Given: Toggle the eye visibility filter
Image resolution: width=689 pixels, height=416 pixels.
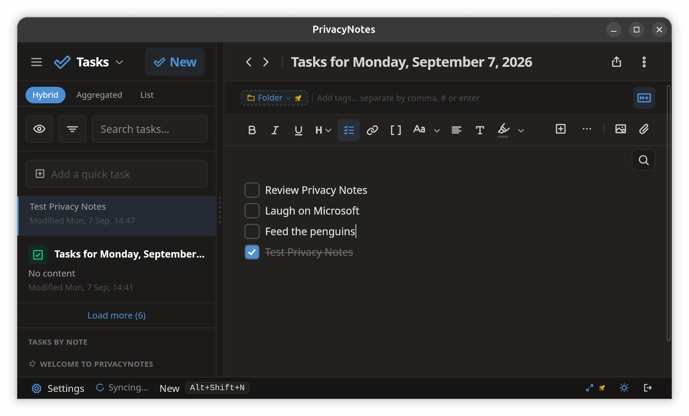Looking at the screenshot, I should (x=39, y=129).
